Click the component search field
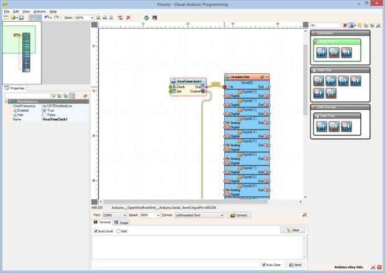This screenshot has height=273, width=385. (x=326, y=25)
